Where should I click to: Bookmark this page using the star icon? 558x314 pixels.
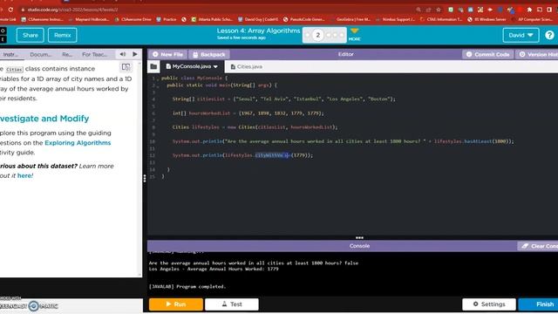pos(439,10)
